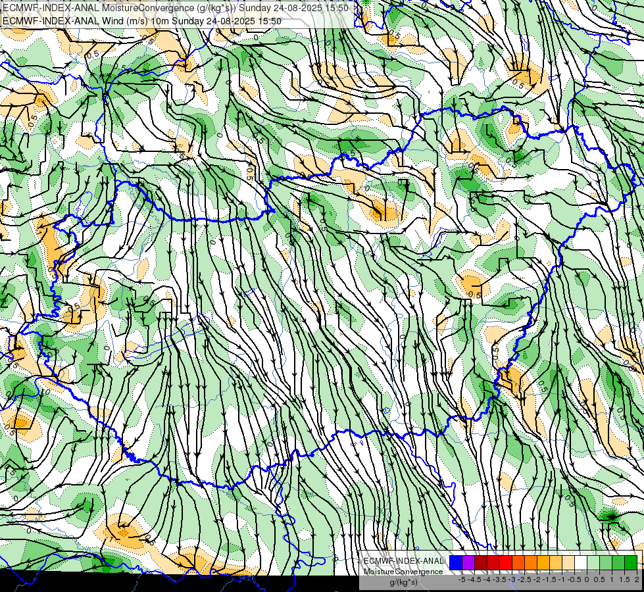Select the legend swatch between -2.5 and -2
The height and width of the screenshot is (592, 644).
tap(531, 562)
